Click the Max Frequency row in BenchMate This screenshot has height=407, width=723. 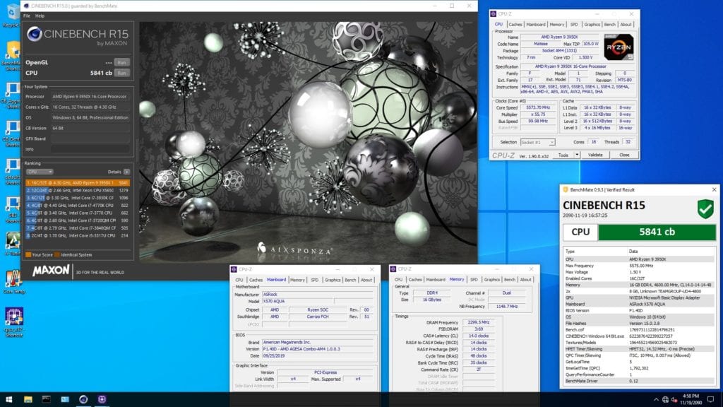[640, 266]
